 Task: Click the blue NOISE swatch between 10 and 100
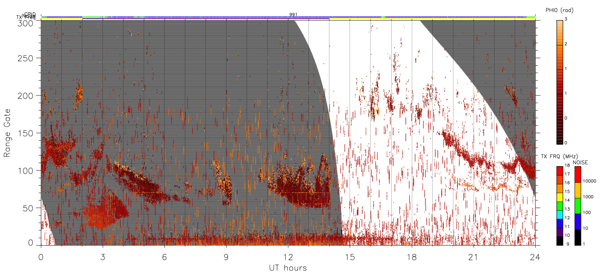click(x=577, y=222)
